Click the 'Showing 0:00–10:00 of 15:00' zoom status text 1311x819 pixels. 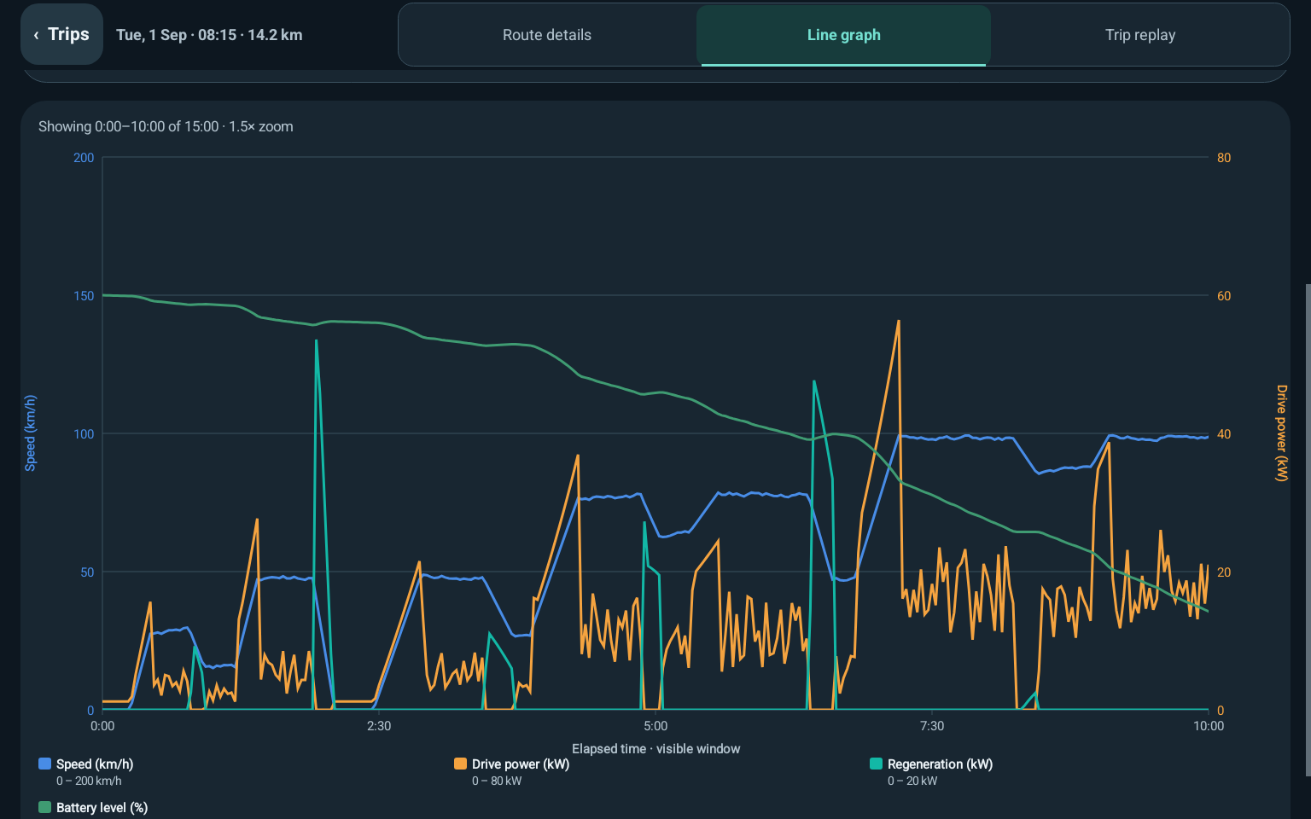pyautogui.click(x=166, y=126)
